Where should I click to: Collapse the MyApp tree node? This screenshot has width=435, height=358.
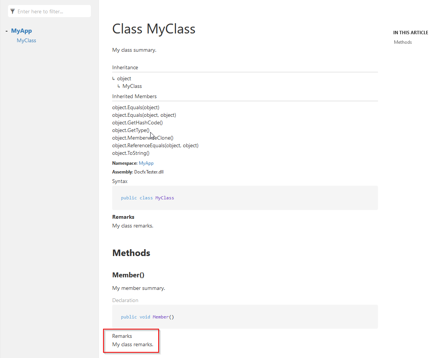[6, 31]
